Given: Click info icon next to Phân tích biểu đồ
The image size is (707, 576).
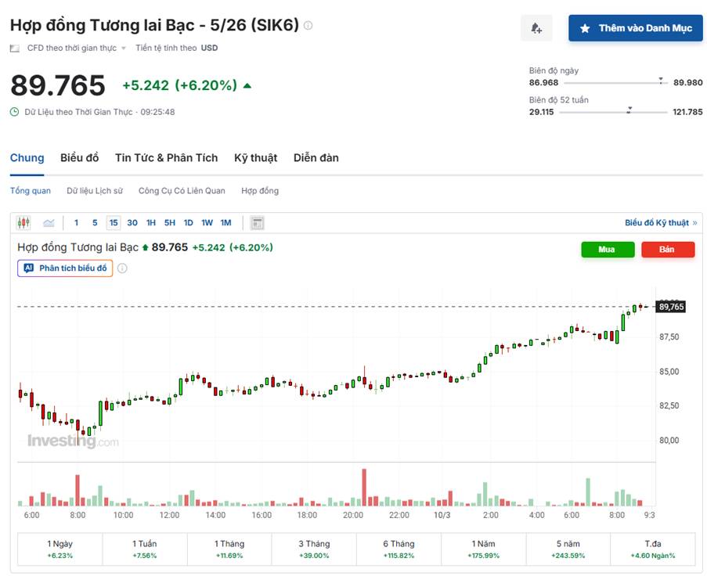Looking at the screenshot, I should 122,268.
